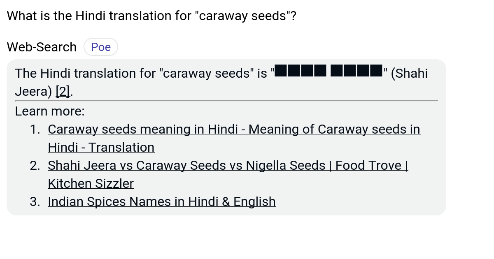This screenshot has height=259, width=494.
Task: Open the citation link [2]
Action: [x=63, y=91]
